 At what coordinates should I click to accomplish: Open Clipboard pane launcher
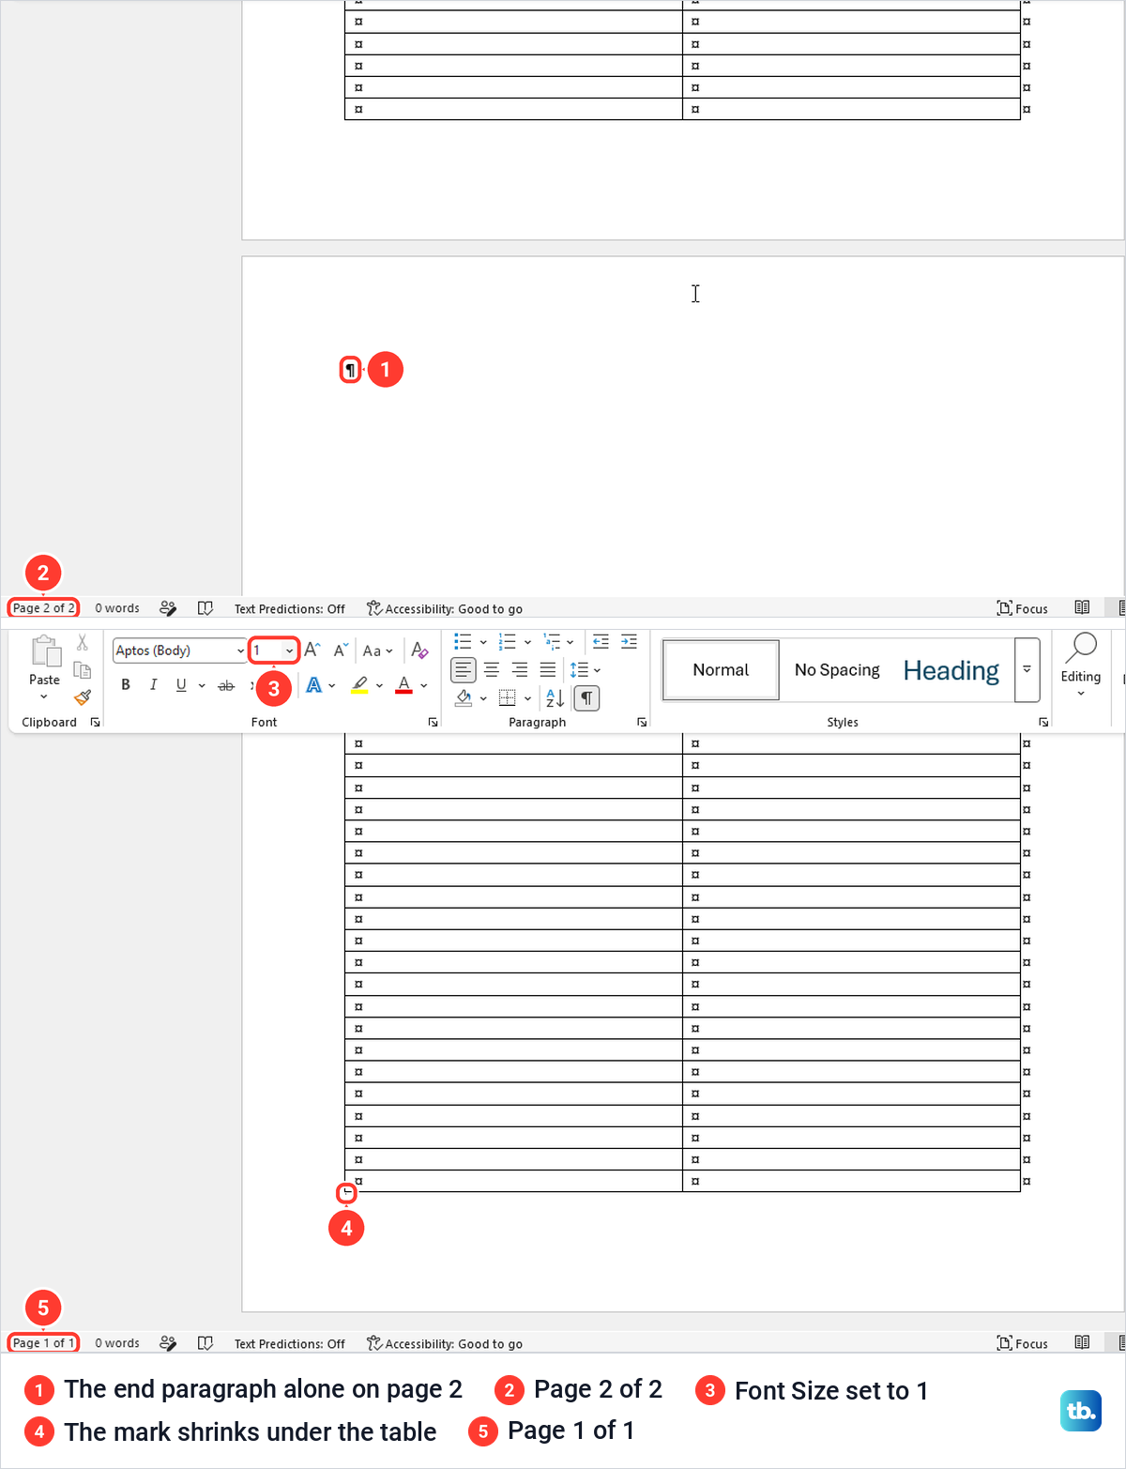click(95, 722)
